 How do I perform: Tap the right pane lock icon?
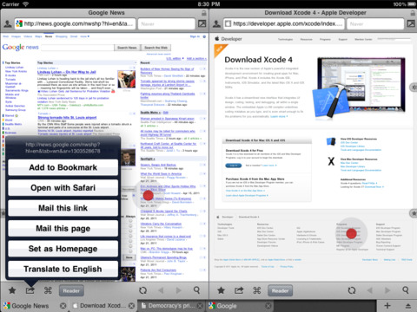point(413,13)
